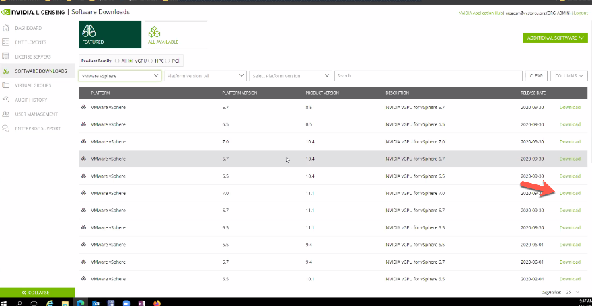Image resolution: width=592 pixels, height=306 pixels.
Task: Click the 2020-06-01 date in the 6.7 / 9.4 row
Action: pos(532,262)
